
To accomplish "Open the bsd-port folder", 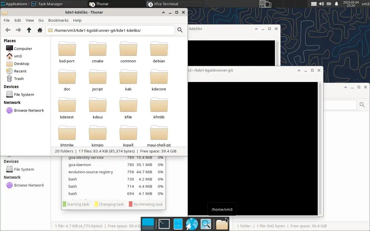I will [x=67, y=52].
